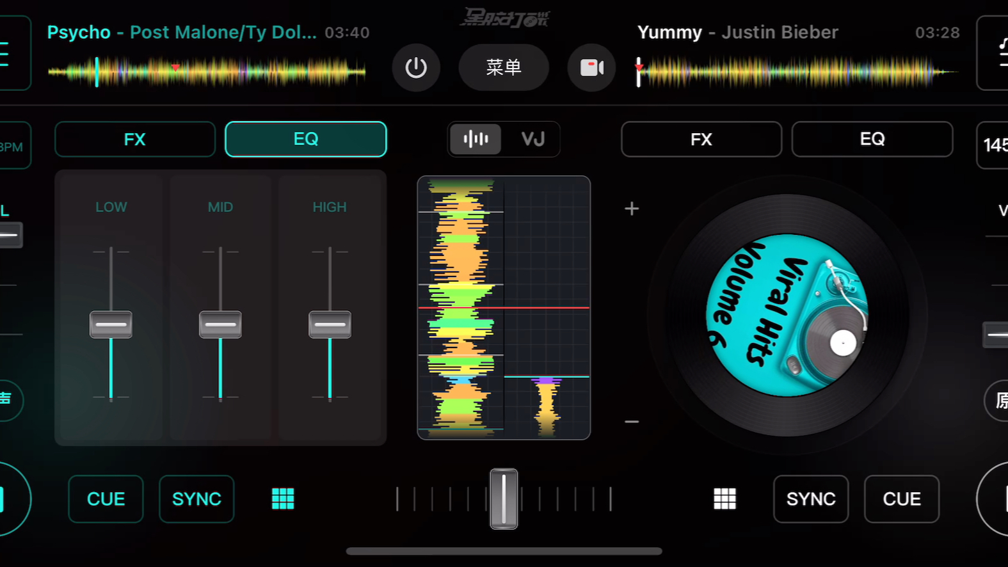Toggle left deck EQ panel
The image size is (1008, 567).
pyautogui.click(x=306, y=139)
